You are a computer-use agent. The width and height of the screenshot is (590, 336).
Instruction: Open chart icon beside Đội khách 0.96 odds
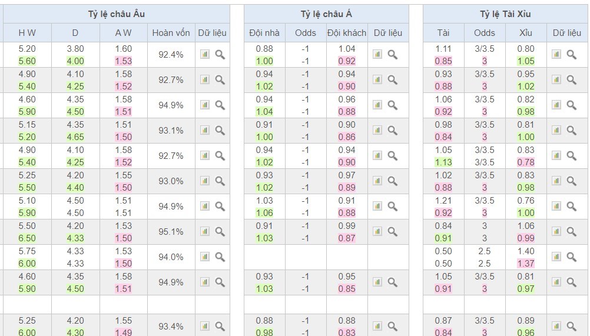point(377,105)
